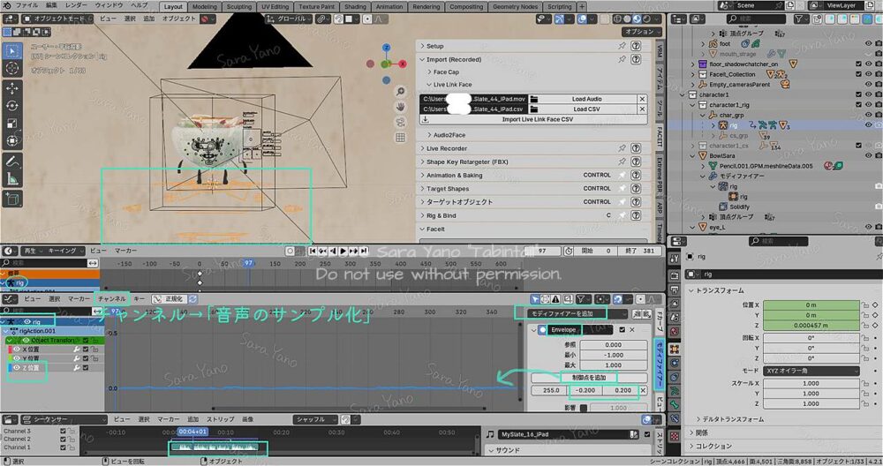883x466 pixels.
Task: Select the Move tool in the viewport toolbar
Action: click(x=13, y=88)
